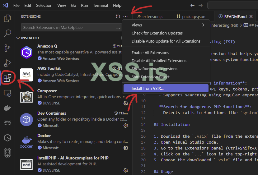Close the README.md tab
This screenshot has height=175, width=258.
[x=251, y=16]
